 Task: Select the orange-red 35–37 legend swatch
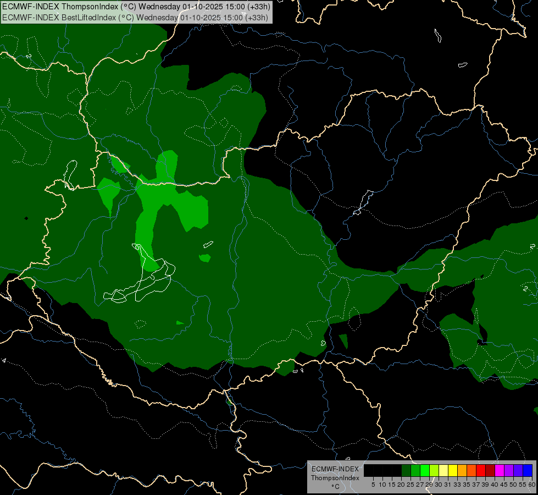pyautogui.click(x=472, y=470)
